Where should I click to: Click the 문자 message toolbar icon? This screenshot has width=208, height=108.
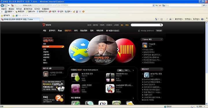(60, 11)
